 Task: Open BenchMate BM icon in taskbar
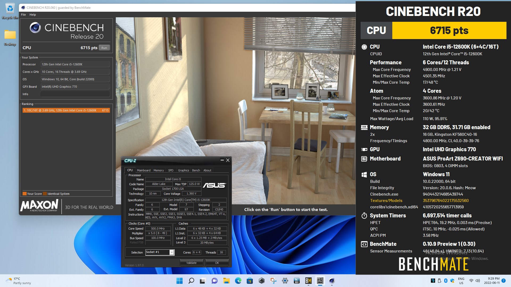coord(308,281)
